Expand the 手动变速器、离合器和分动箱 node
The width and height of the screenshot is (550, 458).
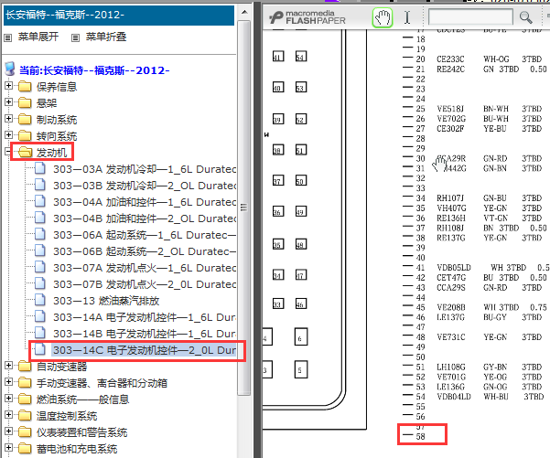[9, 382]
